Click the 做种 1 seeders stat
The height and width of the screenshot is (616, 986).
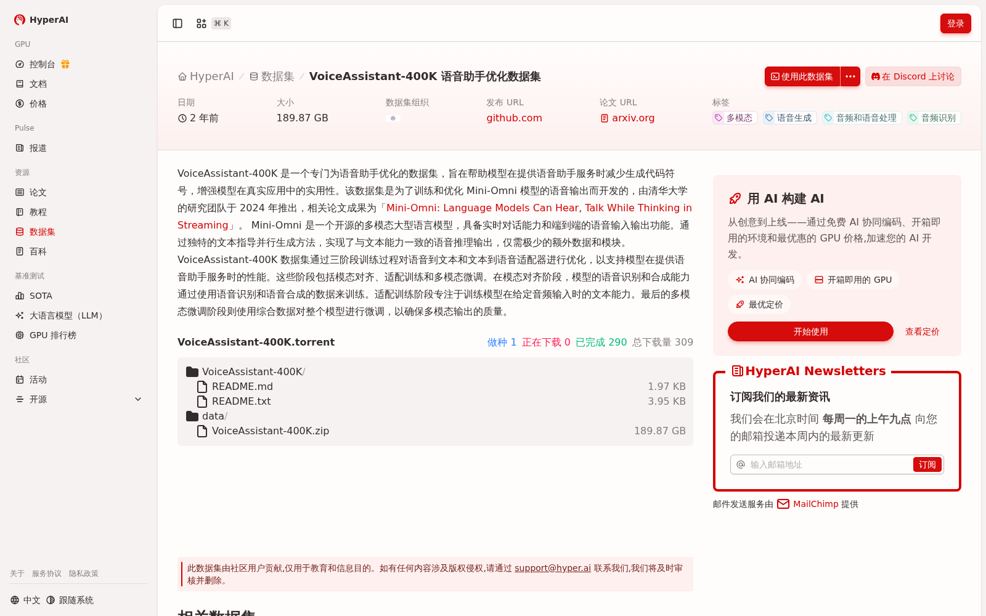[x=502, y=342]
